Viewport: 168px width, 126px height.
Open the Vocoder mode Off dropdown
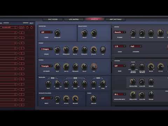[x=120, y=66]
